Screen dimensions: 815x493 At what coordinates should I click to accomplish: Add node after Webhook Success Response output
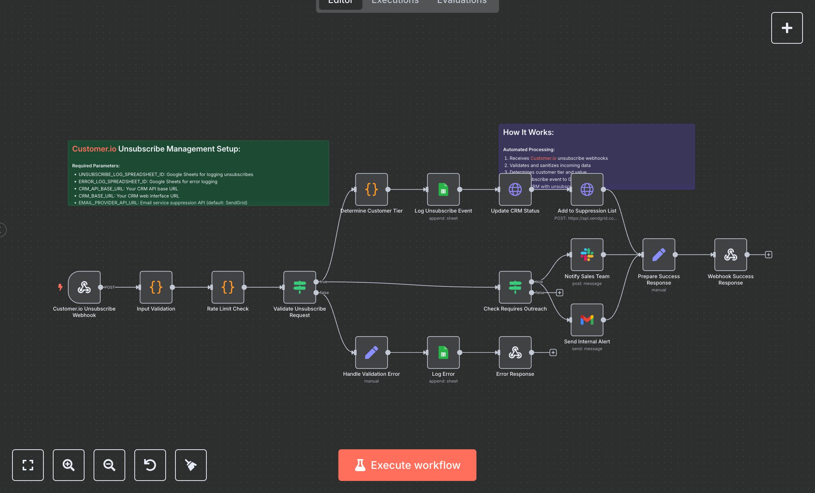(768, 255)
